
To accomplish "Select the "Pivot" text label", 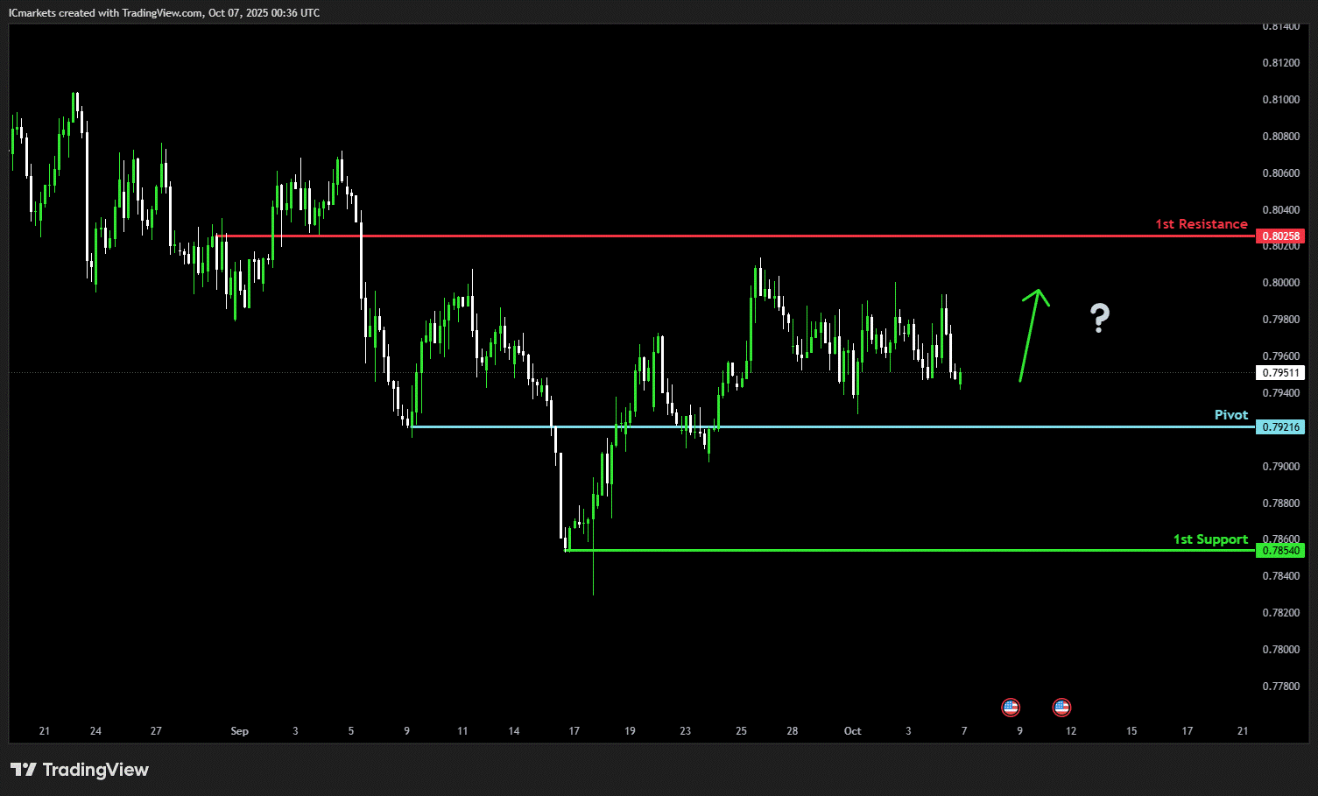I will coord(1230,415).
